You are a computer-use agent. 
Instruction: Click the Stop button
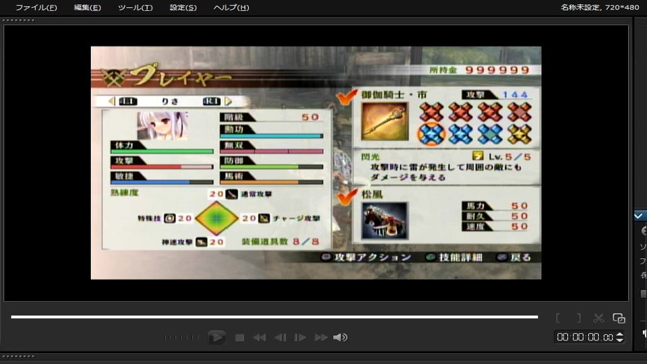pyautogui.click(x=239, y=338)
